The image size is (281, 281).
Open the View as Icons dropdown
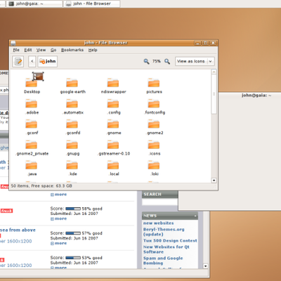click(195, 61)
